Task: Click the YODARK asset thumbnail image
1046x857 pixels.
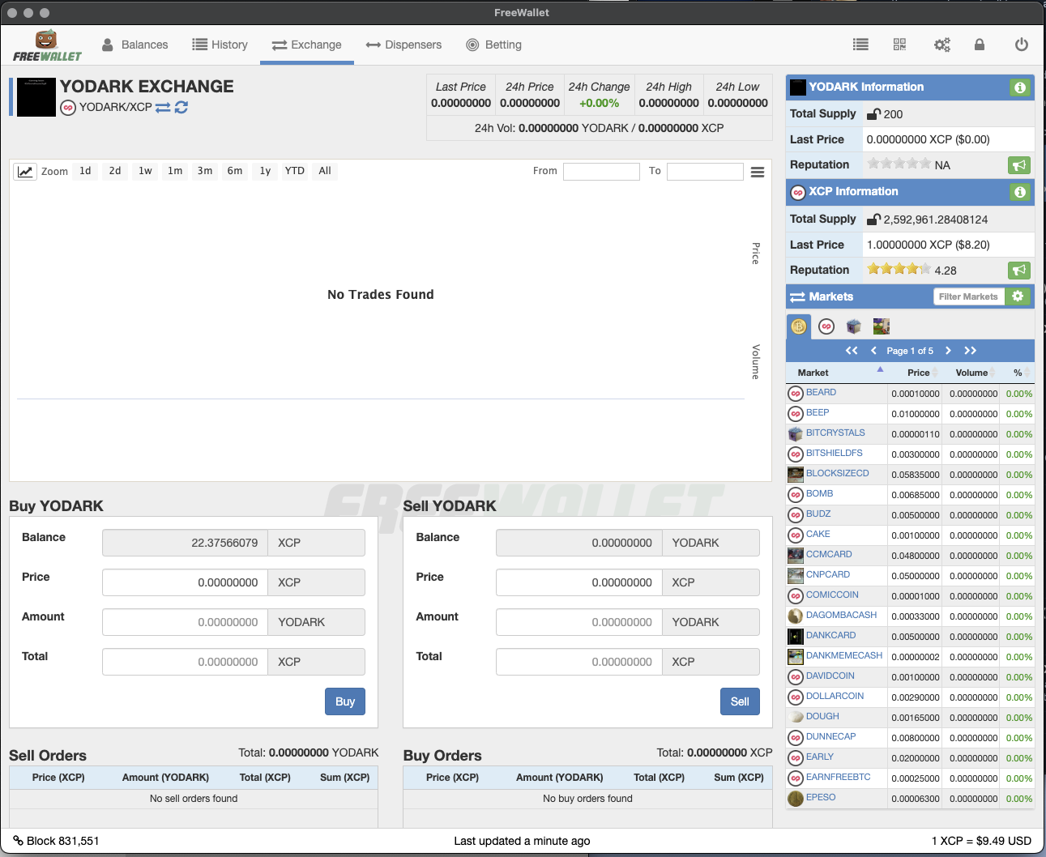Action: (x=36, y=97)
